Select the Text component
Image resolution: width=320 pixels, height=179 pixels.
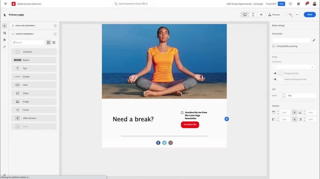click(34, 68)
